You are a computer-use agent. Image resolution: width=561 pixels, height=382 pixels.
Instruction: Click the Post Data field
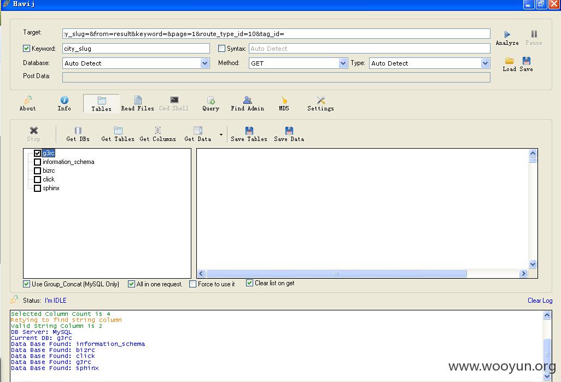coord(276,77)
